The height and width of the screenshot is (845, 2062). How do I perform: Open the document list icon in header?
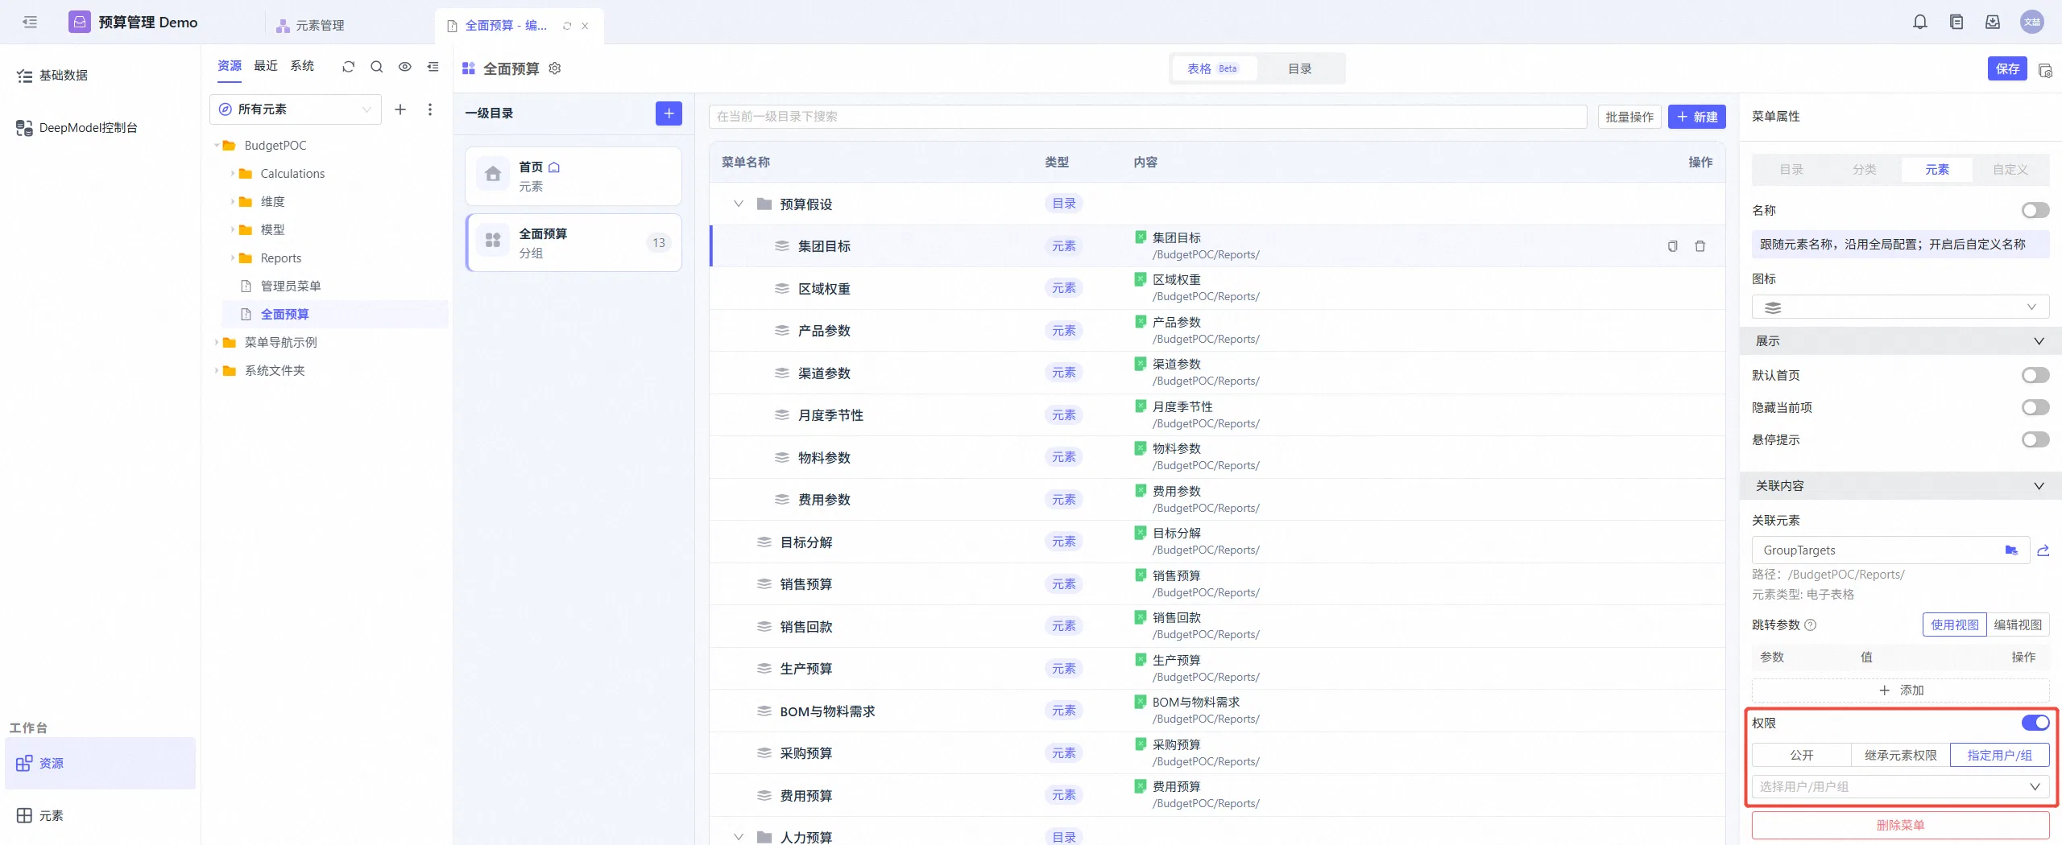click(x=1956, y=22)
